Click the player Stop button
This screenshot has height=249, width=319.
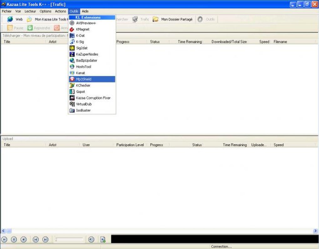(23, 239)
